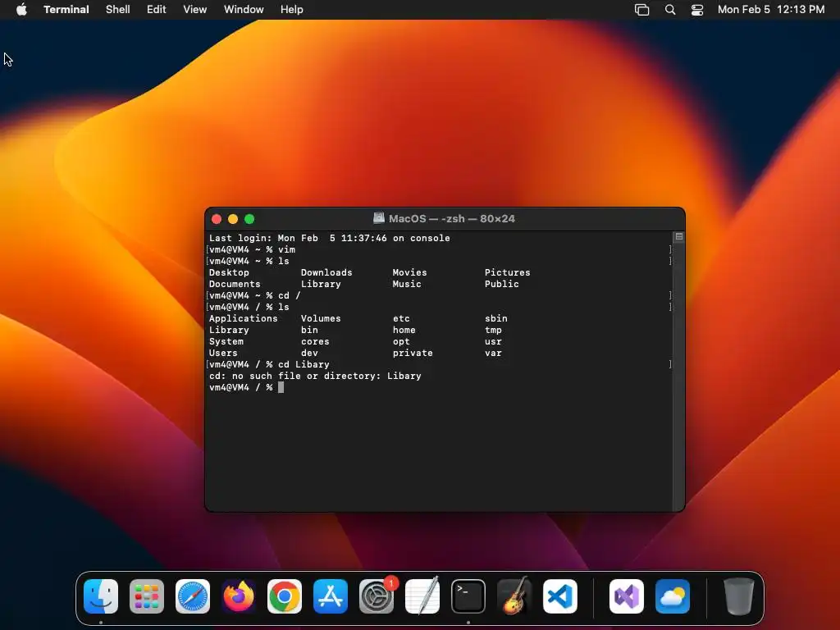Click 'Documents' in the ls output

point(235,284)
